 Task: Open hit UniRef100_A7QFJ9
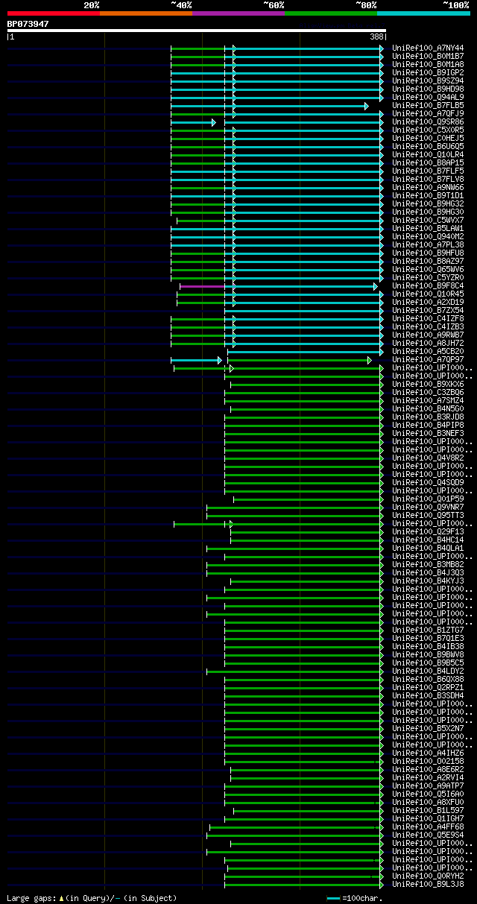coord(428,113)
